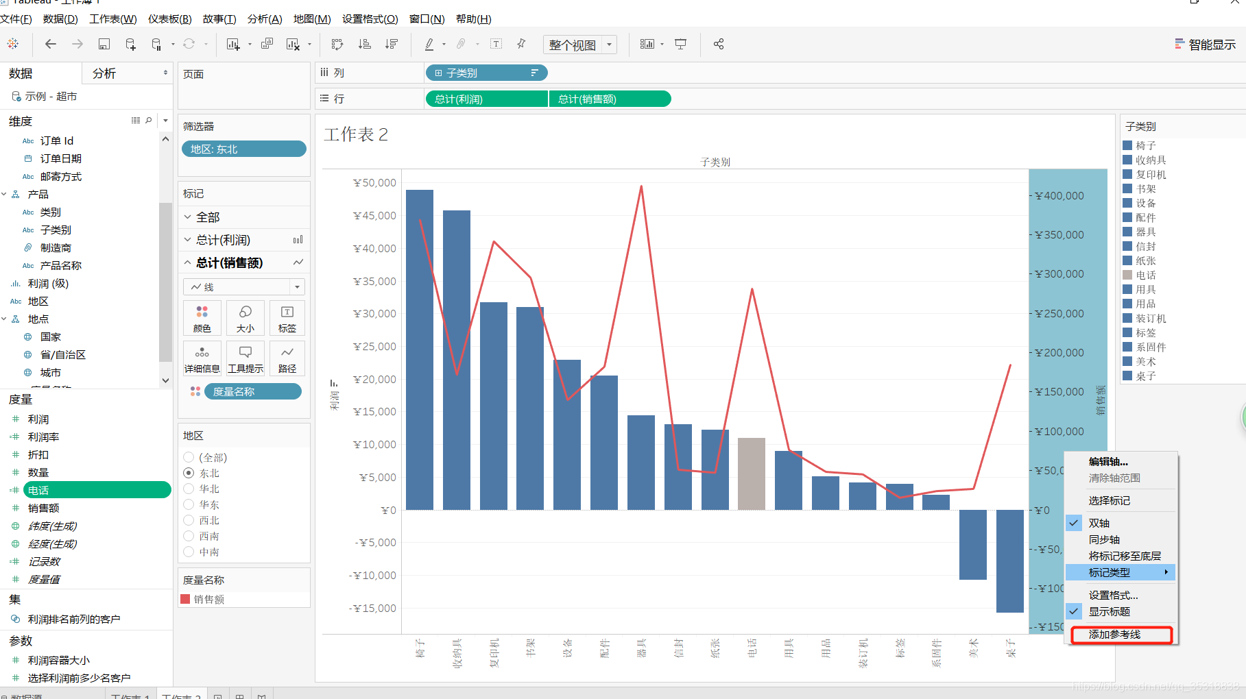Click the 工具提示 tooltip marks button
This screenshot has height=699, width=1246.
pyautogui.click(x=245, y=359)
